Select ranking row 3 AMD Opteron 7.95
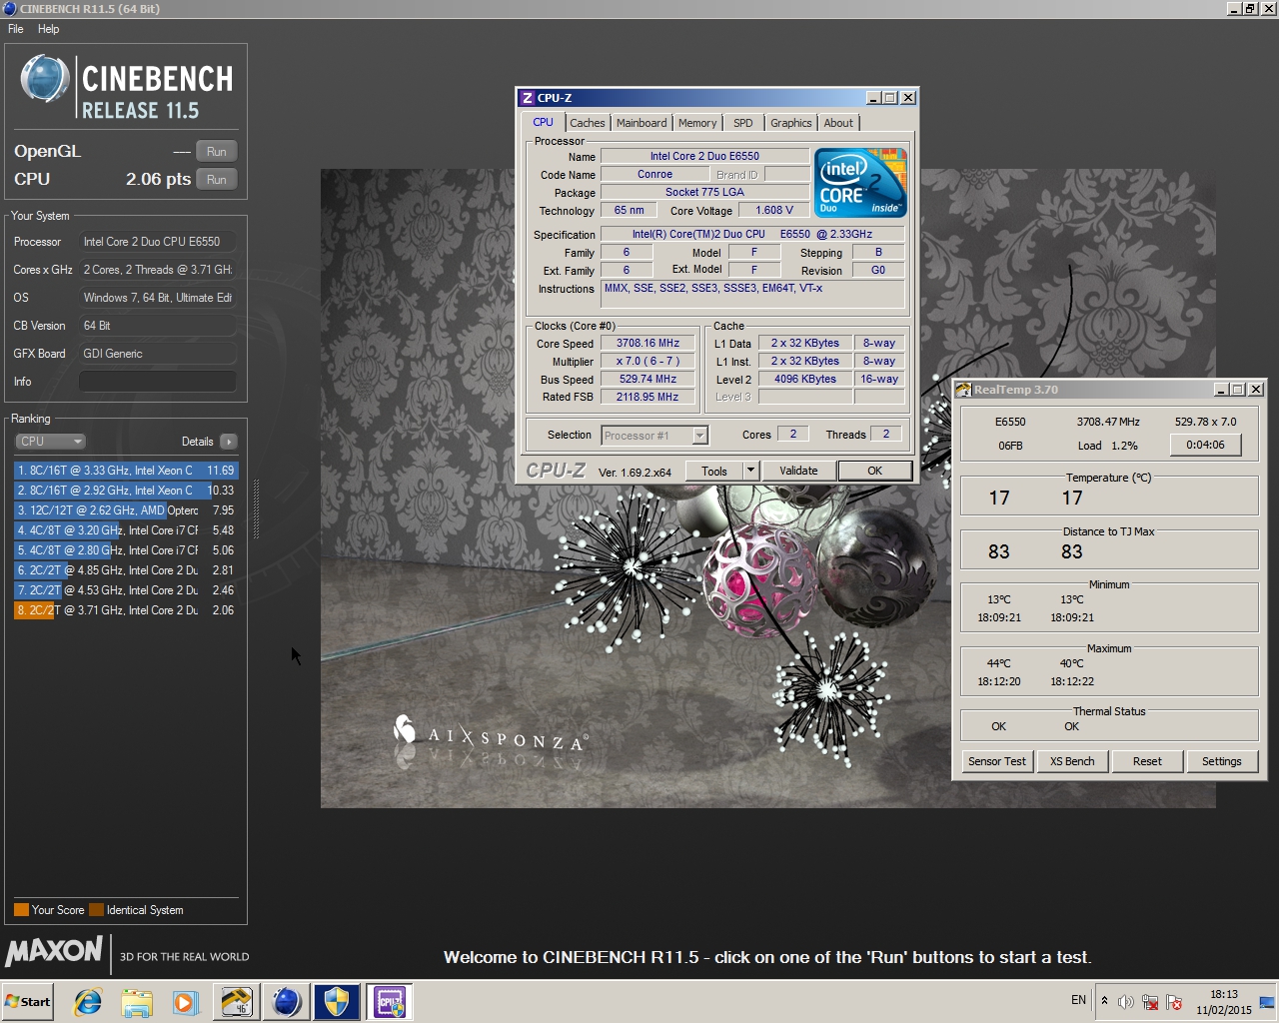Image resolution: width=1279 pixels, height=1023 pixels. point(126,511)
